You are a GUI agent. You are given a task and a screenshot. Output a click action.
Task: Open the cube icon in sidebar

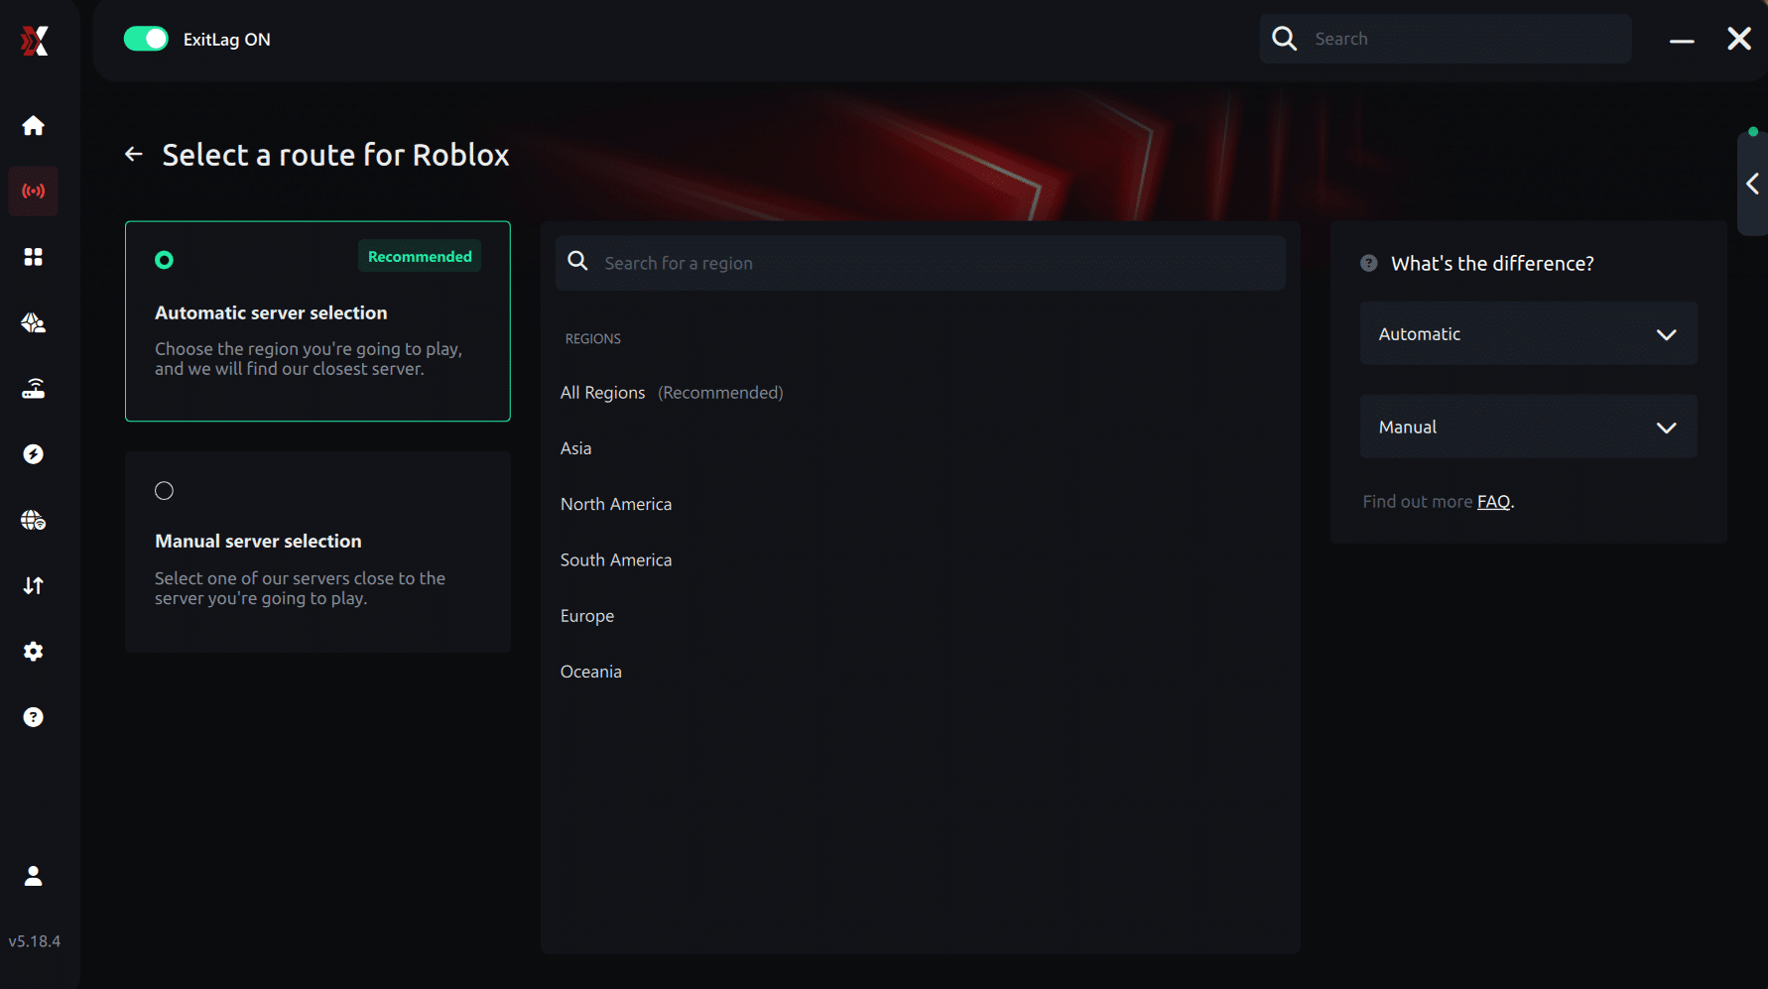tap(33, 322)
